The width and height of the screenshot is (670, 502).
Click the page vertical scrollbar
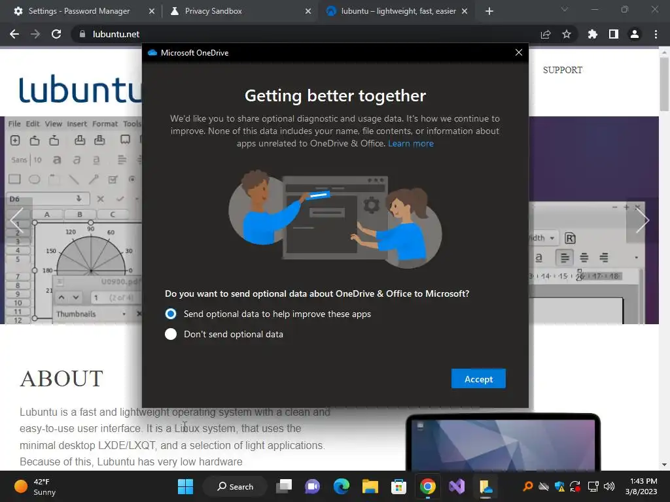pyautogui.click(x=664, y=84)
